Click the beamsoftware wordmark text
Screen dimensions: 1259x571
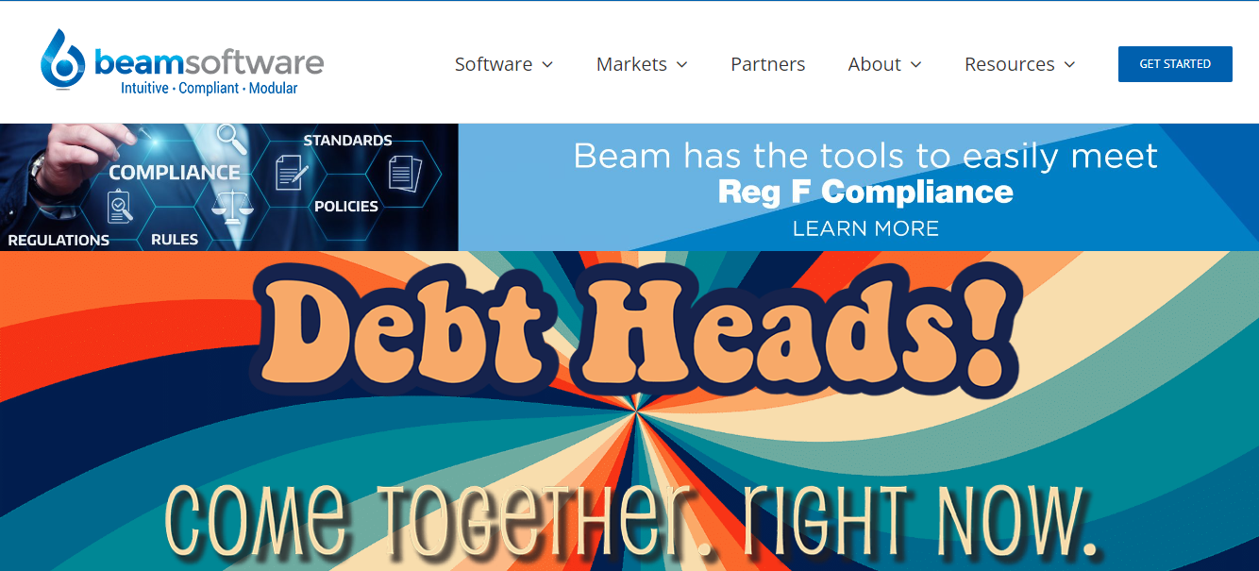[x=209, y=62]
